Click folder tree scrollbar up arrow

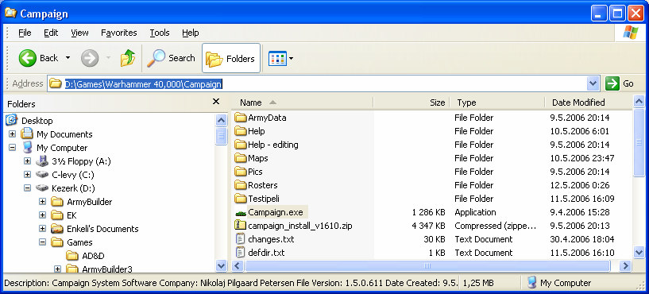pos(222,121)
